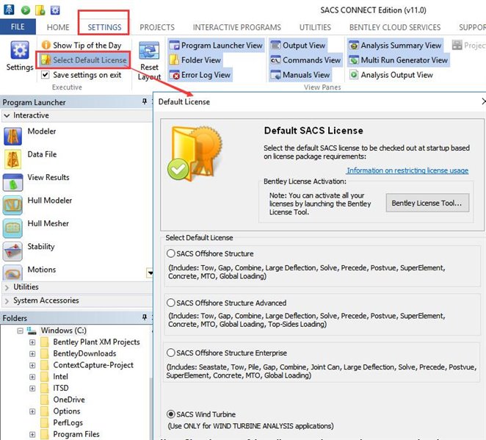Toggle Multi Run Generator View pane

[399, 59]
